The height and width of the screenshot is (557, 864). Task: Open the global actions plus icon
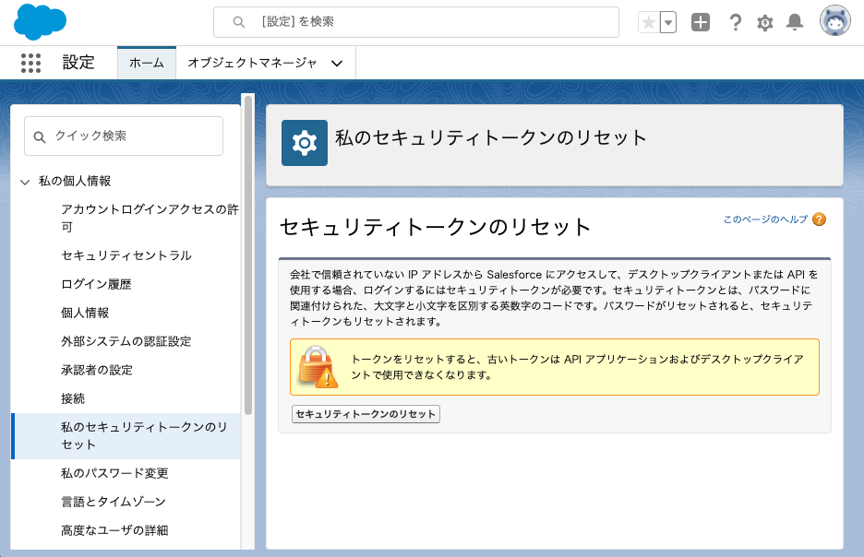(701, 22)
